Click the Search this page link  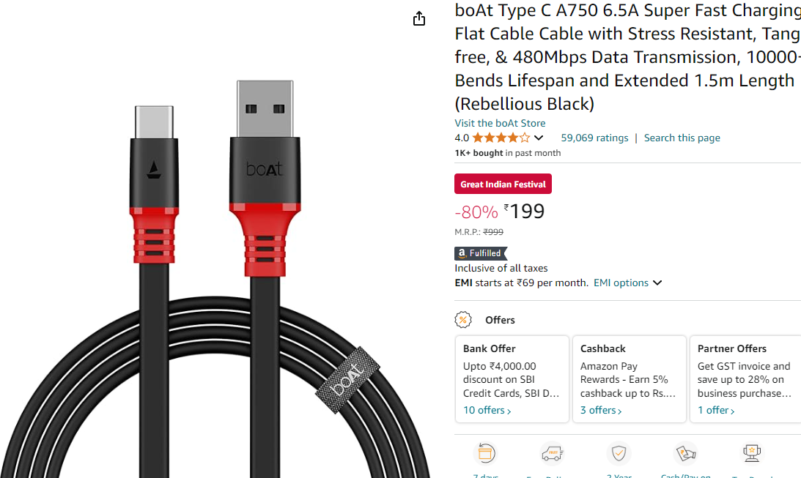pos(682,138)
